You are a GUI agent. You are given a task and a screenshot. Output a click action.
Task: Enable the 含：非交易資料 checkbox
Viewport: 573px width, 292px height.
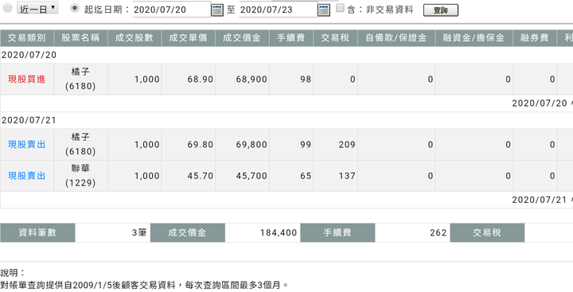coord(341,8)
